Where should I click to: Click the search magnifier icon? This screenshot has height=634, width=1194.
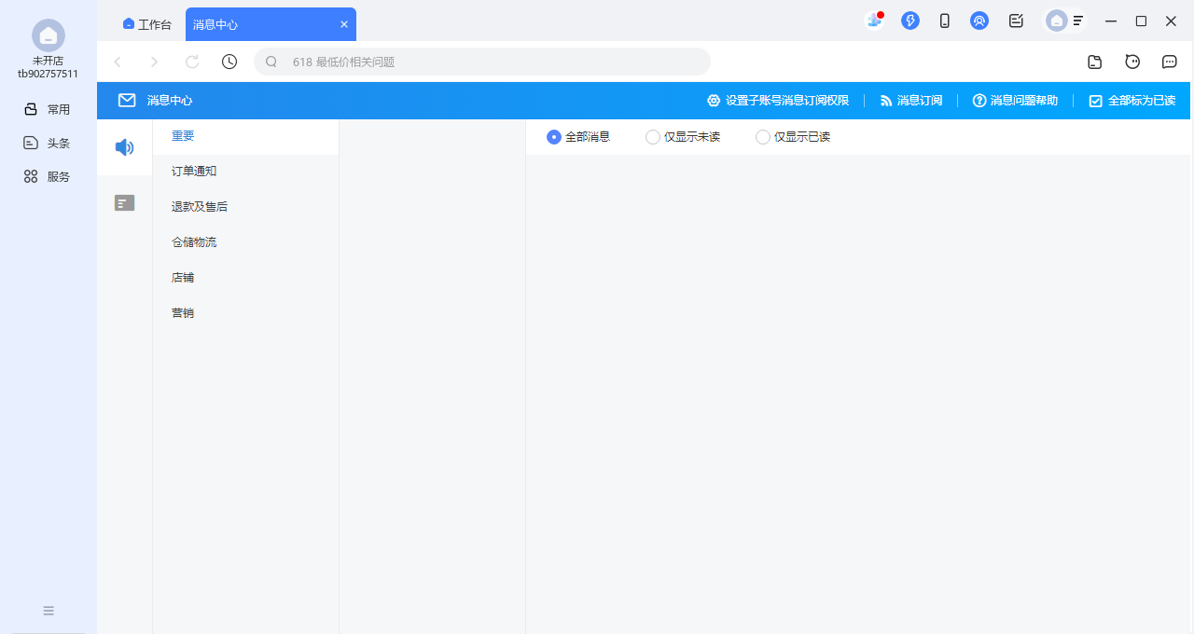click(271, 62)
